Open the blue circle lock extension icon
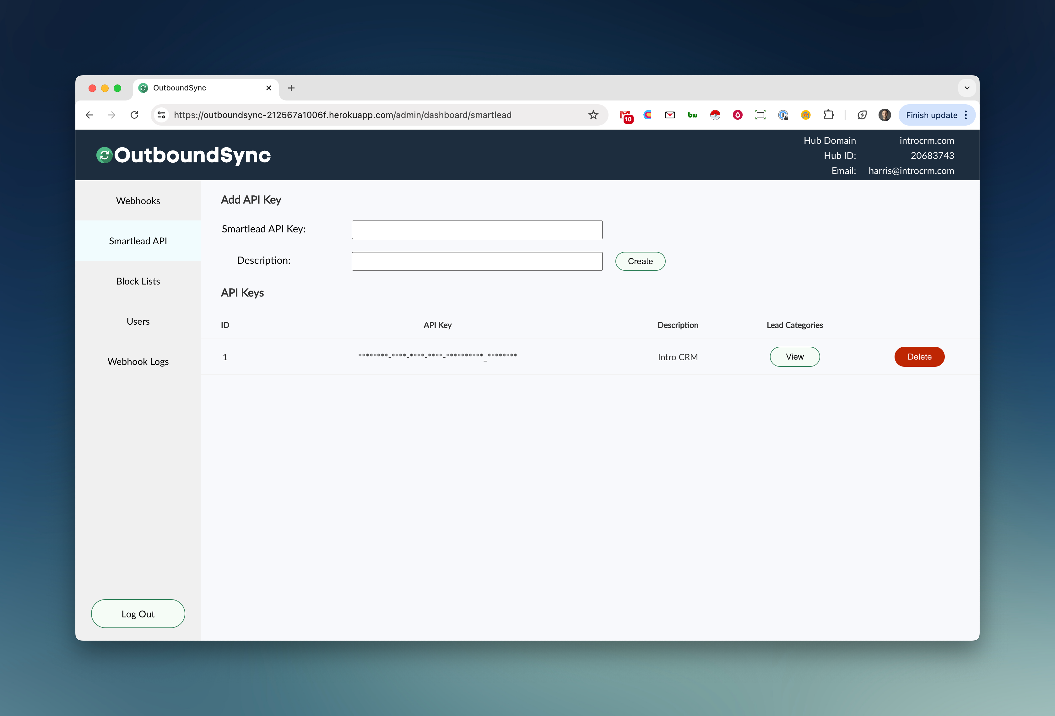This screenshot has width=1055, height=716. pyautogui.click(x=783, y=115)
